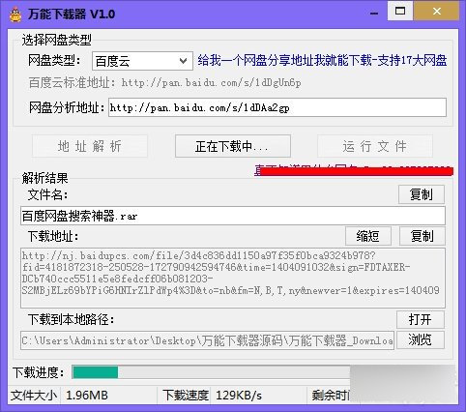Maximize the 万能下载器 window
This screenshot has width=466, height=412.
click(400, 11)
